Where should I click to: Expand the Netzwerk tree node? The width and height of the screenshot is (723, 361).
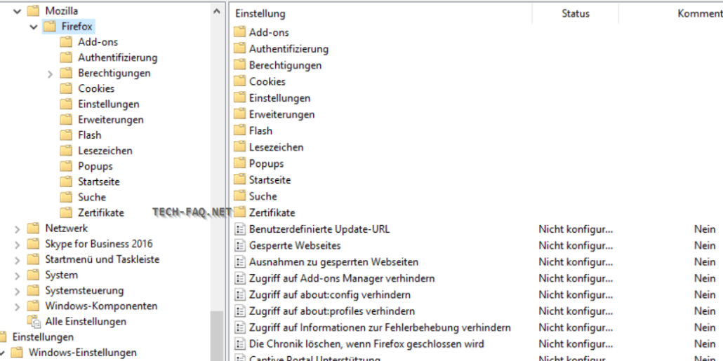tap(18, 229)
